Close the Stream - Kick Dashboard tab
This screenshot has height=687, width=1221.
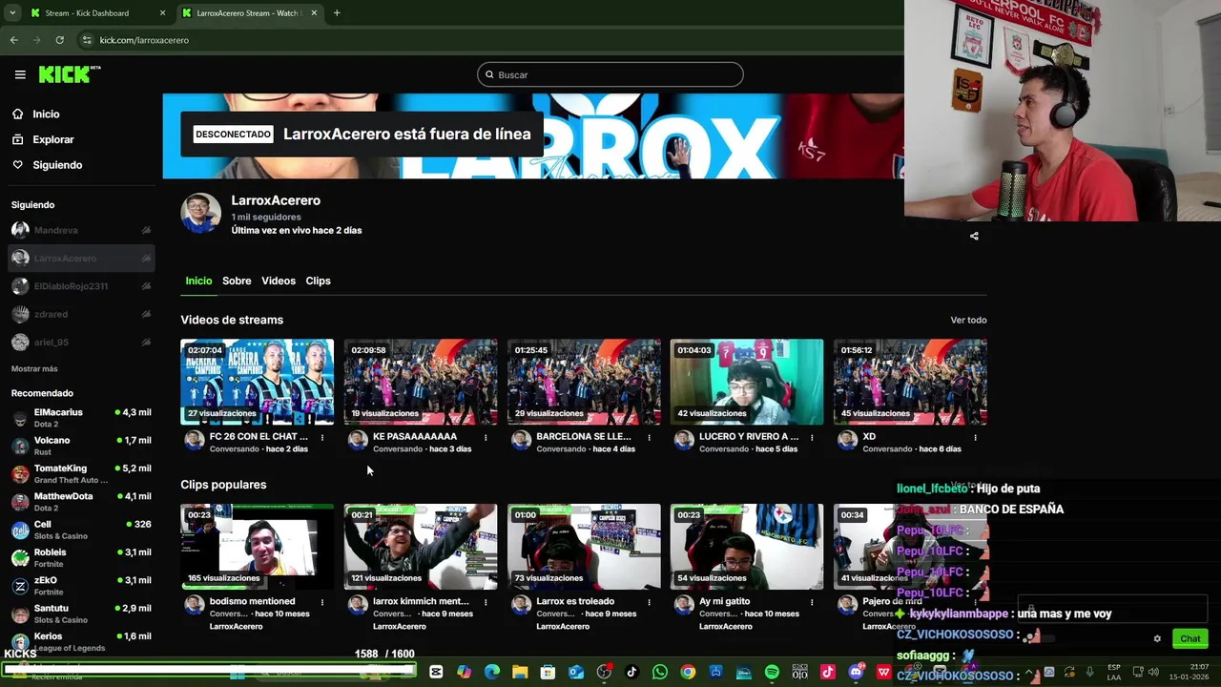point(162,13)
